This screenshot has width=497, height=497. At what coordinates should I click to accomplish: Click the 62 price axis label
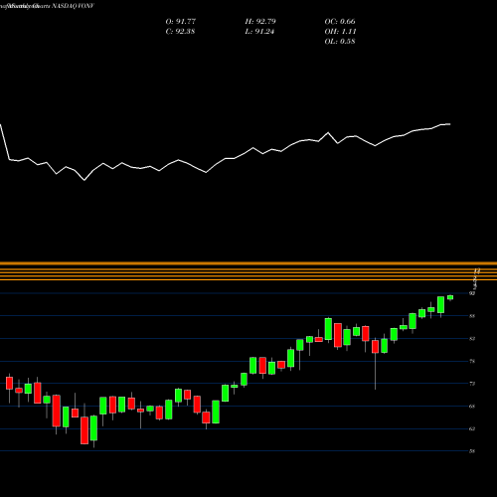[472, 428]
